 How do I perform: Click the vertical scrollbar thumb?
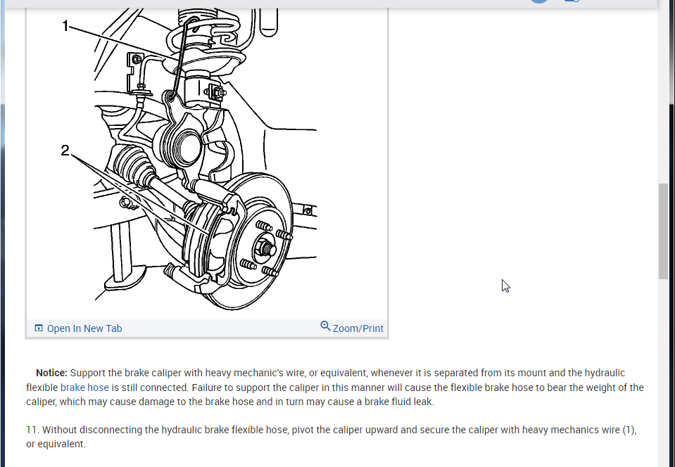pyautogui.click(x=663, y=231)
